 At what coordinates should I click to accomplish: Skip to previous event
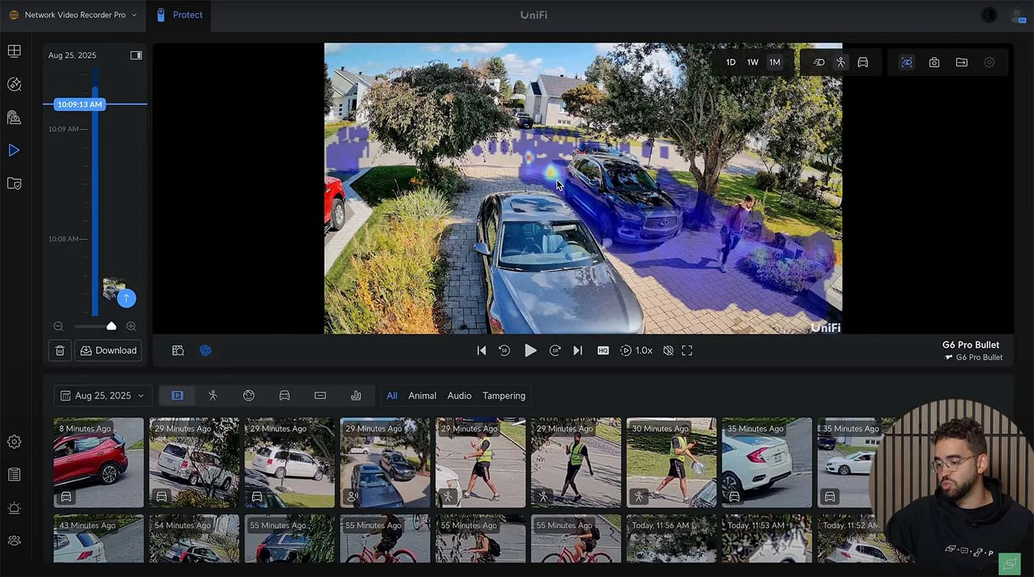point(481,351)
